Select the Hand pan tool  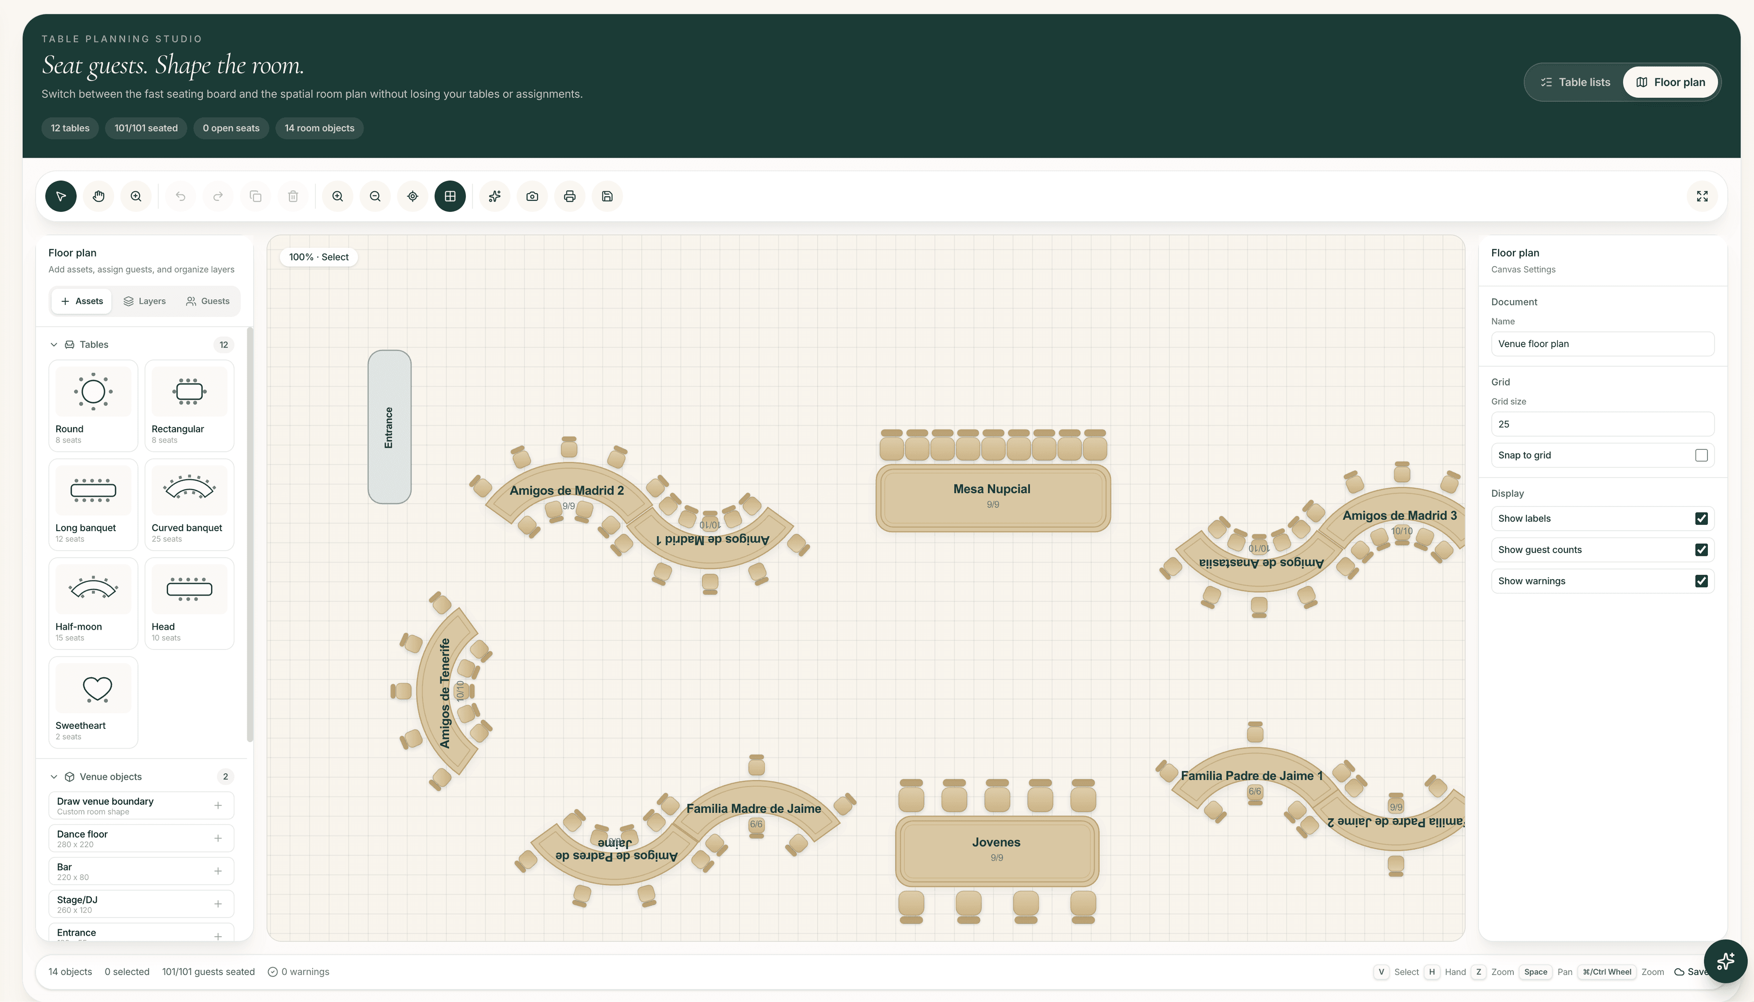(x=98, y=196)
